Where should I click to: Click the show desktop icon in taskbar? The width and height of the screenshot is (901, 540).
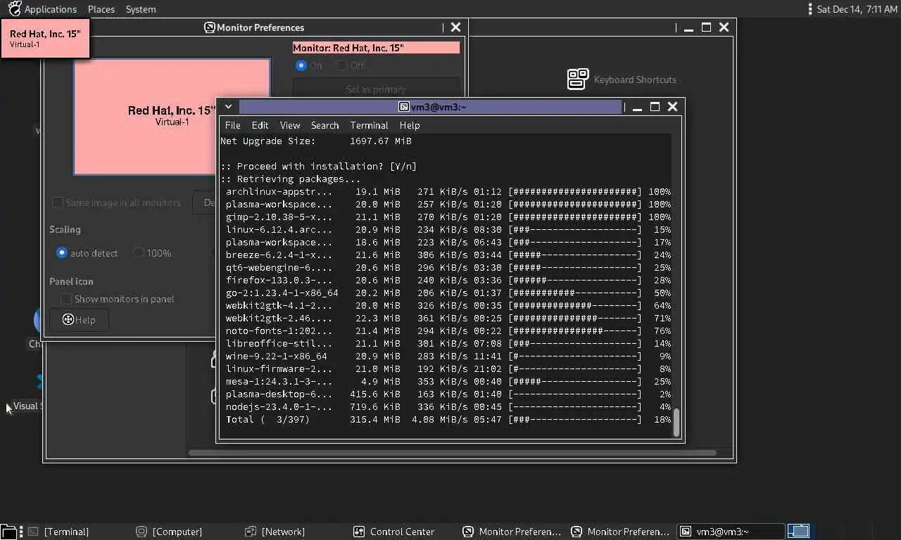[x=8, y=532]
